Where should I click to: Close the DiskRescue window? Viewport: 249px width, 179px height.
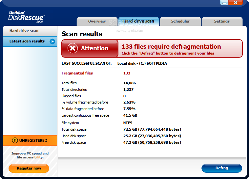(236, 3)
